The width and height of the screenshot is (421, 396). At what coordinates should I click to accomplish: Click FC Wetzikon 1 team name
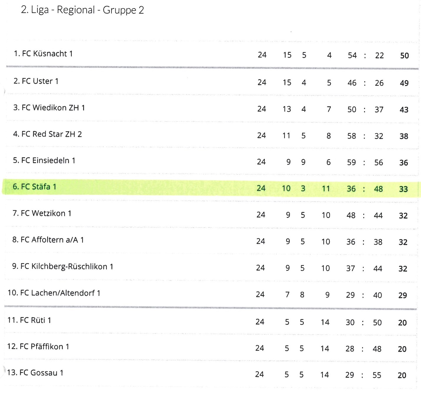point(46,213)
